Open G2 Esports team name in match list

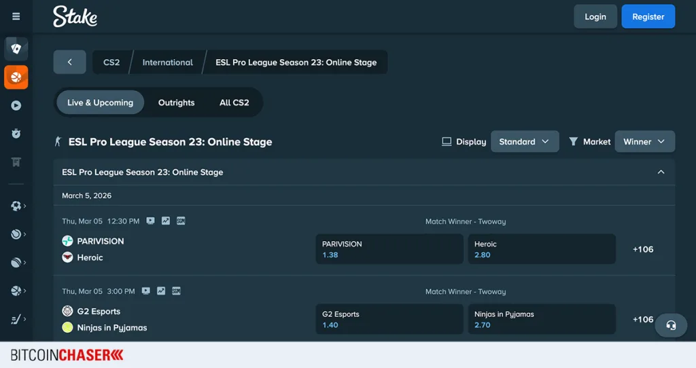(x=99, y=311)
